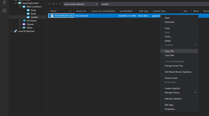The width and height of the screenshot is (209, 116).
Task: Select Get Shared Access Signature... entry
Action: (x=179, y=72)
